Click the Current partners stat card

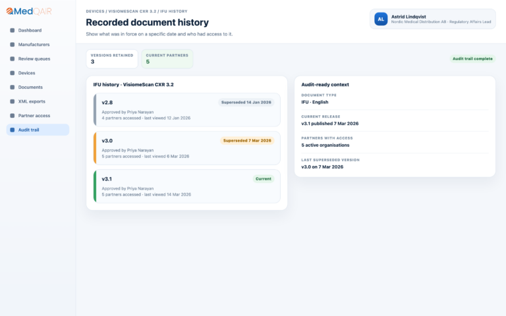(167, 59)
